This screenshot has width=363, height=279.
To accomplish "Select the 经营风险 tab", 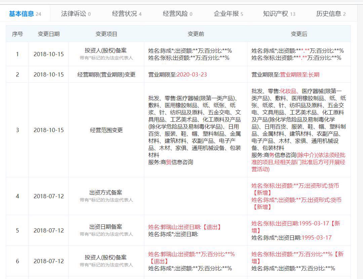I will pos(177,14).
